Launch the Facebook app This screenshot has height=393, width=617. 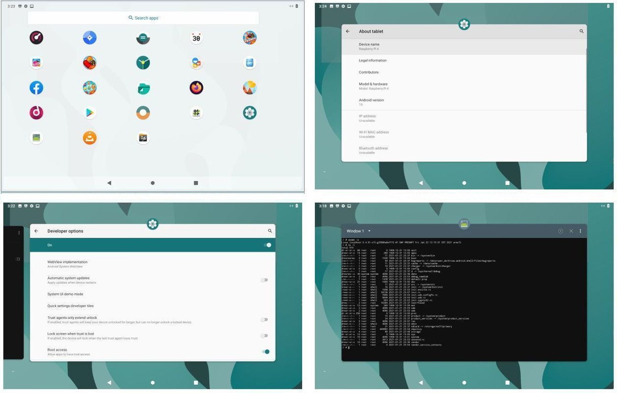click(36, 87)
